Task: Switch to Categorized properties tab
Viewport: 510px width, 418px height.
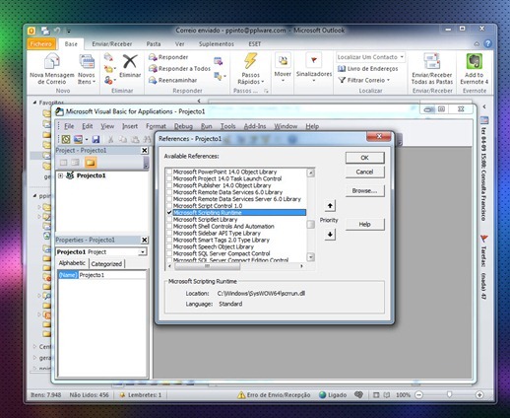Action: pyautogui.click(x=106, y=264)
